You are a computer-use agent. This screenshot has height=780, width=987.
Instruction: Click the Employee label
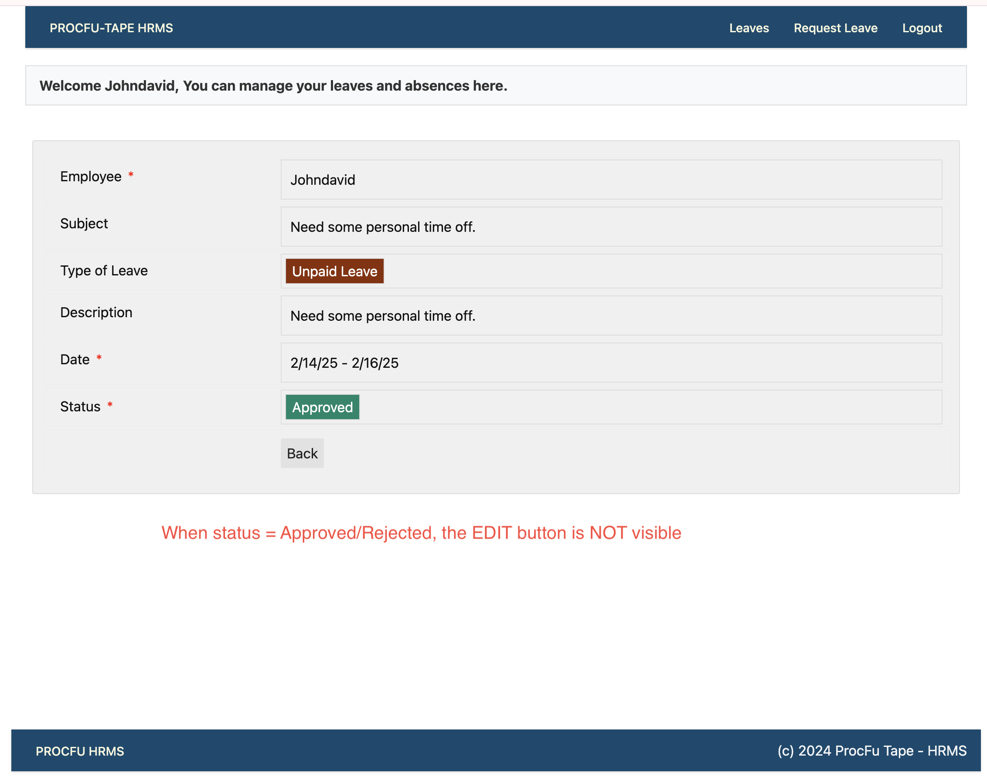click(91, 176)
